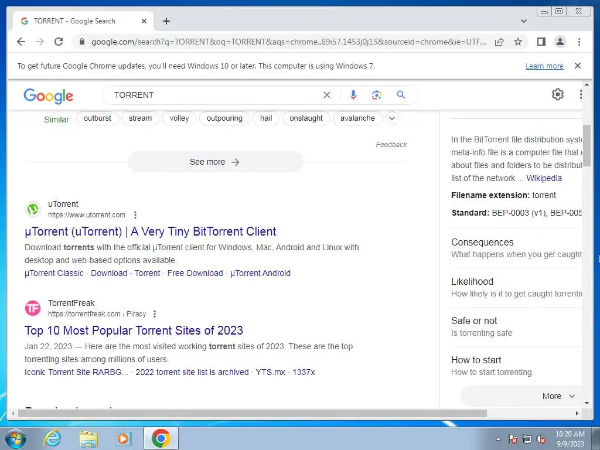Screen dimensions: 600x450
Task: Select the 'outpouring' similar word chip
Action: click(224, 118)
